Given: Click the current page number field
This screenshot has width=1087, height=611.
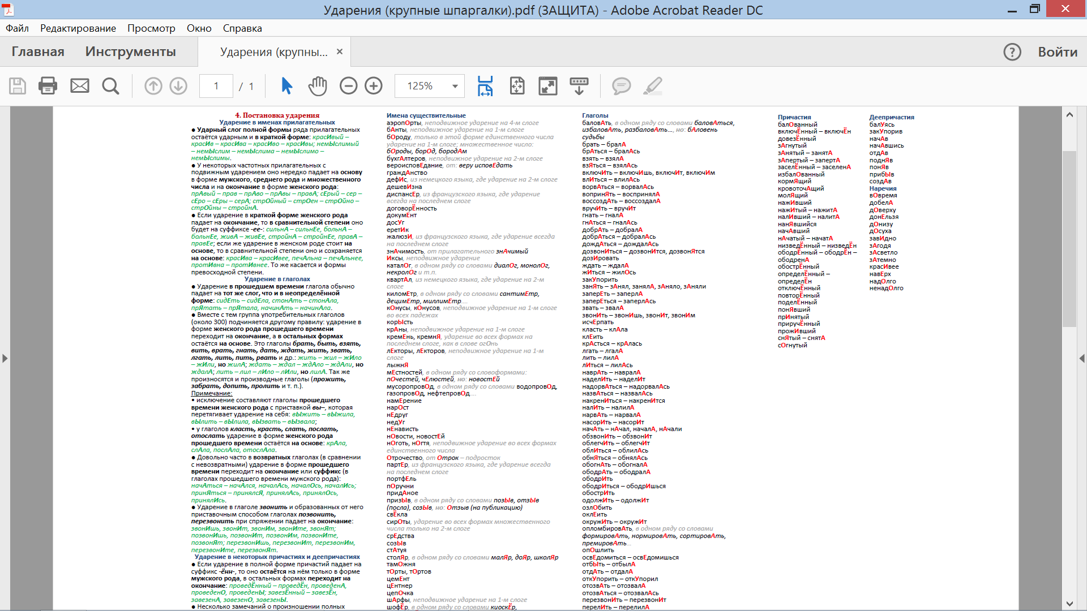Looking at the screenshot, I should [x=216, y=86].
